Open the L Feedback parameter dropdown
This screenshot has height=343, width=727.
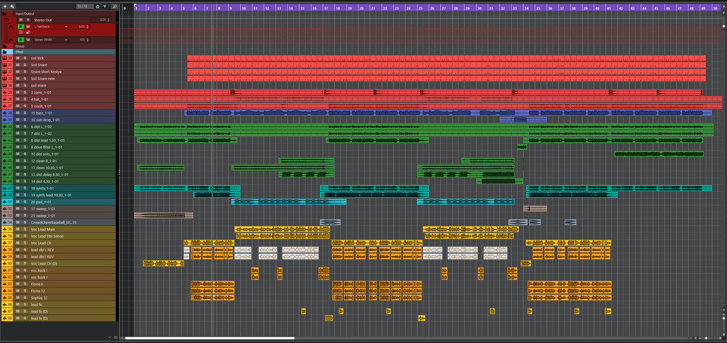66,27
